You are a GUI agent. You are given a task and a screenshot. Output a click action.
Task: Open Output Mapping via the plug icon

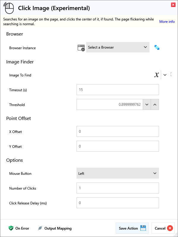click(x=40, y=228)
